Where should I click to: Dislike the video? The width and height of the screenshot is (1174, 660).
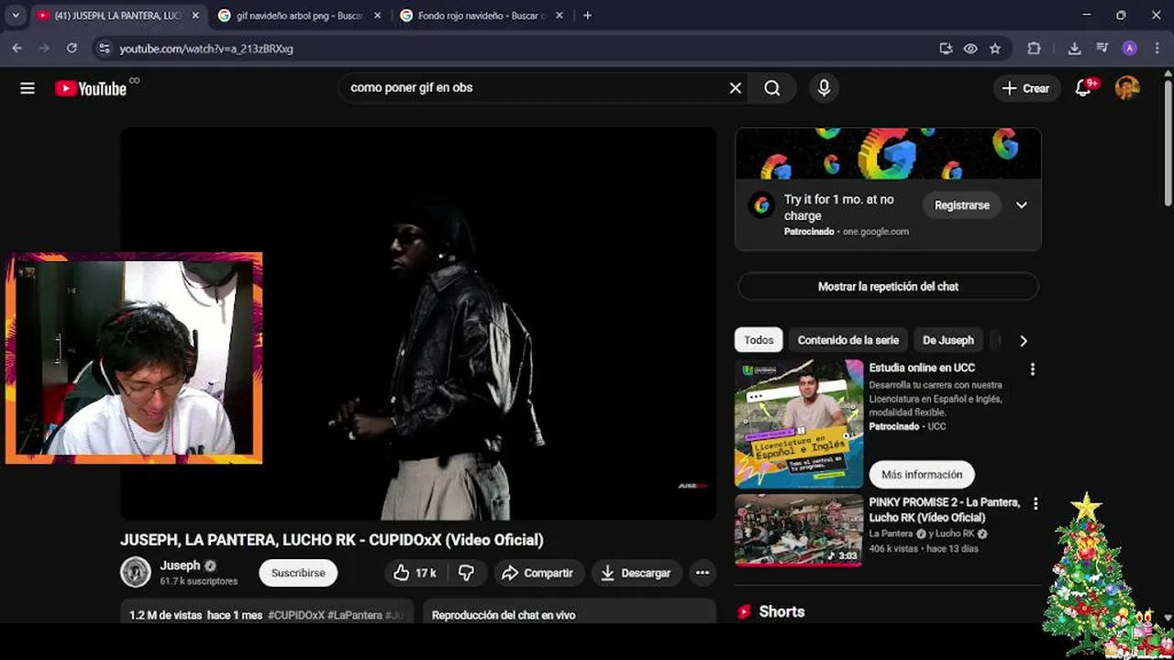click(x=466, y=573)
